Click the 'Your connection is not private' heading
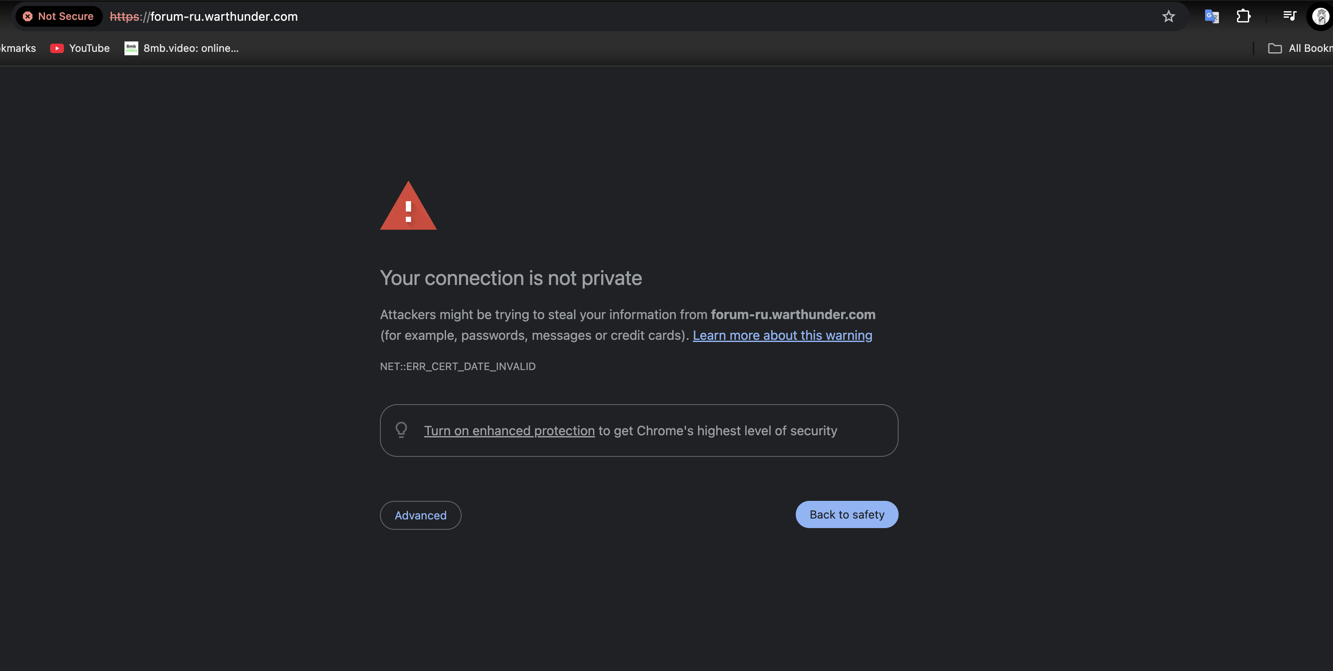 coord(511,278)
